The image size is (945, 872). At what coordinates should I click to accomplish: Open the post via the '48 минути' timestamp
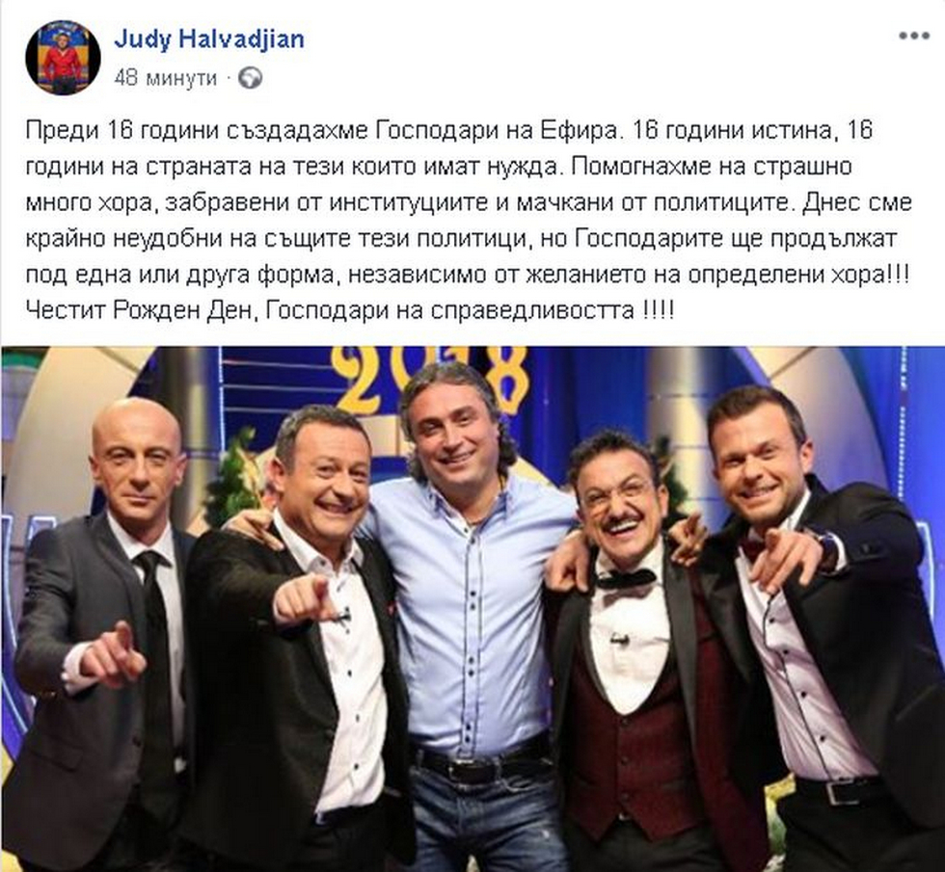tap(165, 78)
